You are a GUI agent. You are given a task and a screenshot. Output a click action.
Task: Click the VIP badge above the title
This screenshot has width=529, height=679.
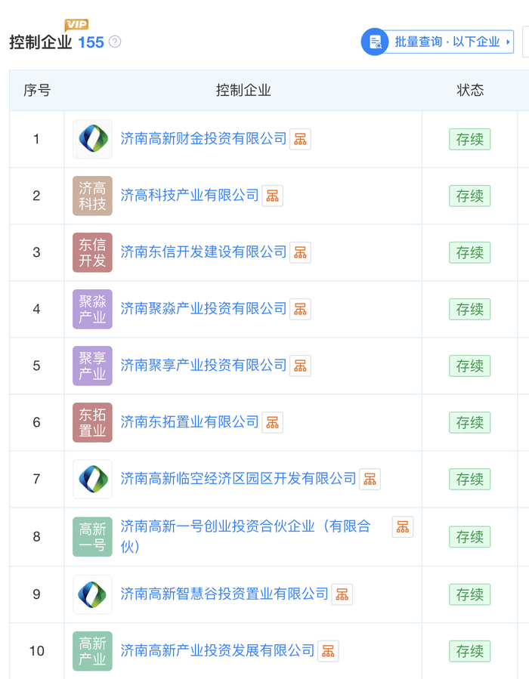click(76, 25)
